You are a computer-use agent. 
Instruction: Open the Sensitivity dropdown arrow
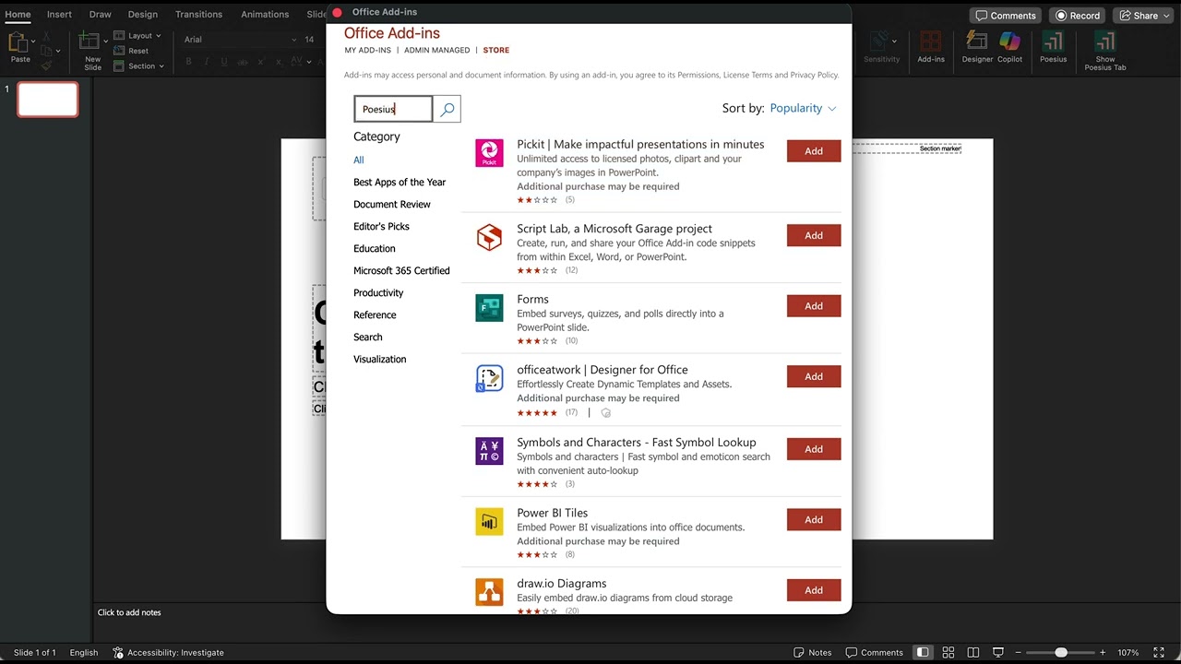(895, 41)
